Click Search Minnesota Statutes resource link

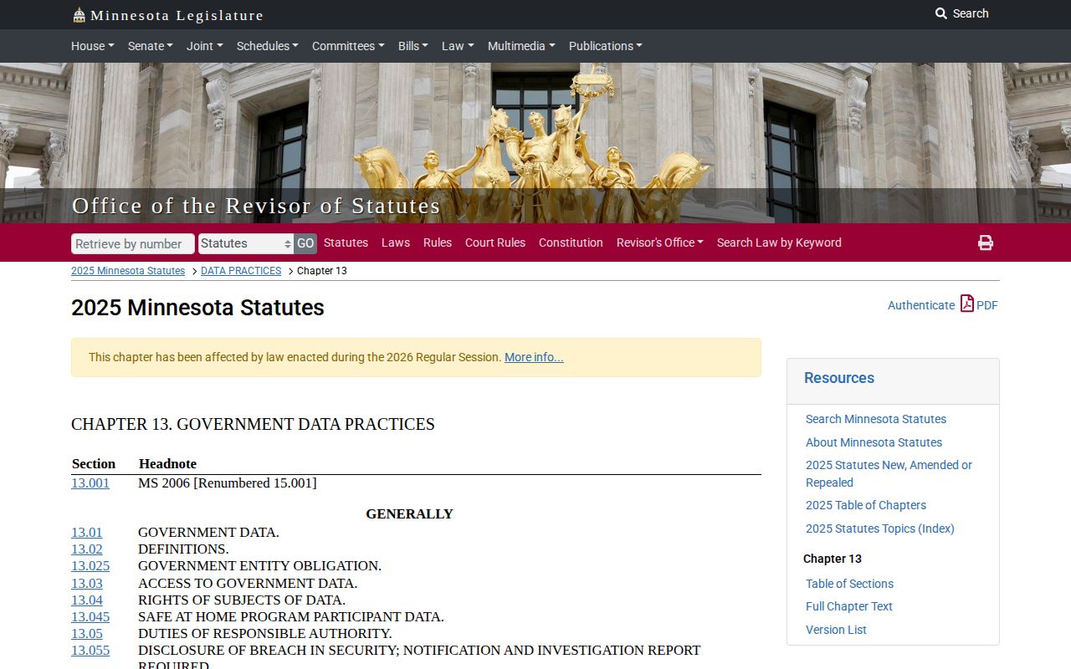[x=876, y=419]
